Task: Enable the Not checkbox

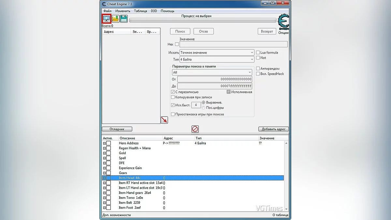Action: (258, 58)
